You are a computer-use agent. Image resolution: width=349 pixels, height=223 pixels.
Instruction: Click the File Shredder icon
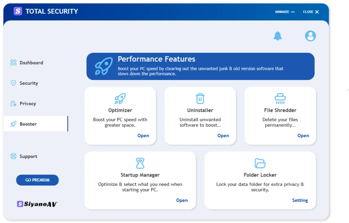(280, 98)
